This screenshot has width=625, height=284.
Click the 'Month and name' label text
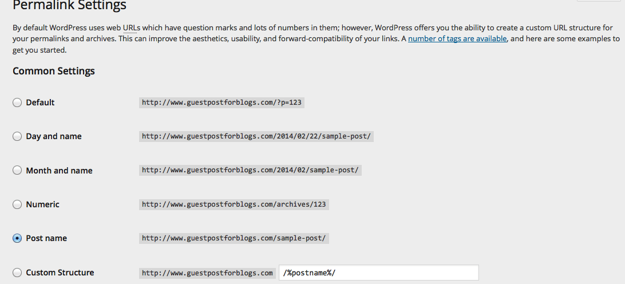point(60,170)
